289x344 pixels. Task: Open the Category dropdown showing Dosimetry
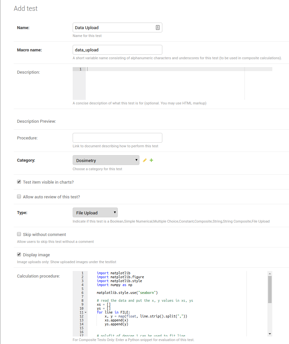tap(106, 160)
